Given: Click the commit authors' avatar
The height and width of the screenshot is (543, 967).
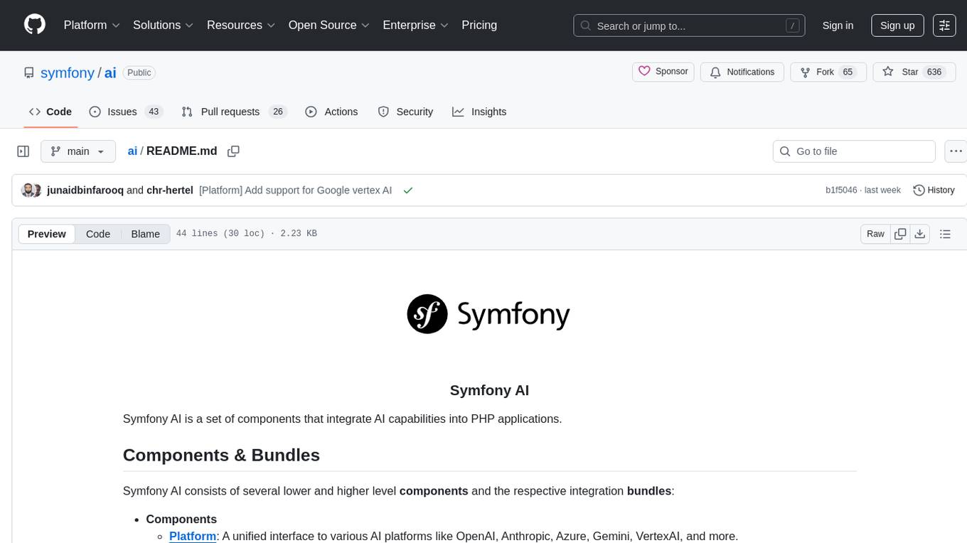Looking at the screenshot, I should tap(31, 190).
